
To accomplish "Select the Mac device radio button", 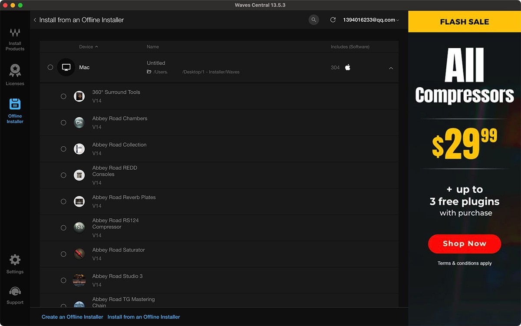I will pyautogui.click(x=50, y=67).
